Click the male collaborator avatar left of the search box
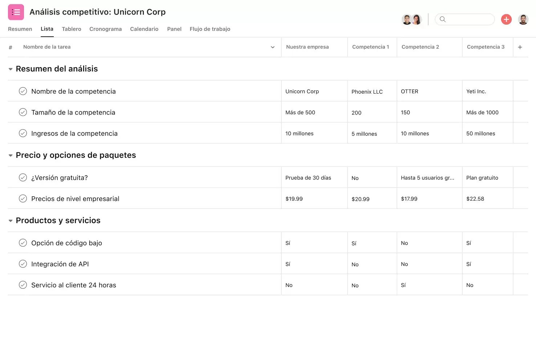Image resolution: width=536 pixels, height=357 pixels. coord(407,19)
